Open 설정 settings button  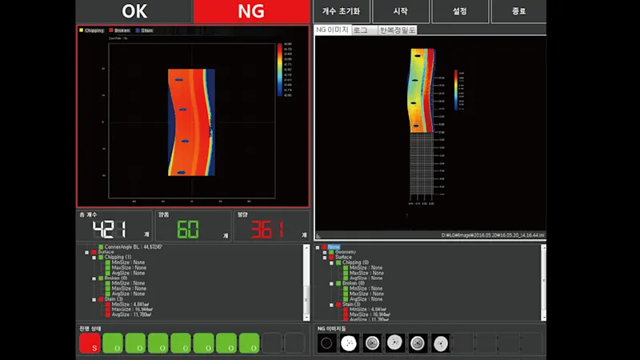(x=458, y=12)
